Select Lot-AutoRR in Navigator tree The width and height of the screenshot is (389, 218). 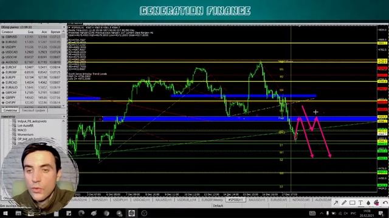pyautogui.click(x=26, y=125)
